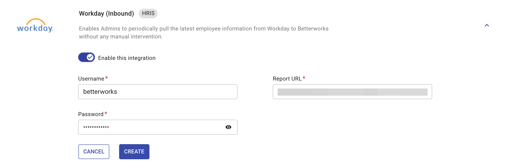
Task: Click the red asterisk beside Username
Action: [106, 78]
